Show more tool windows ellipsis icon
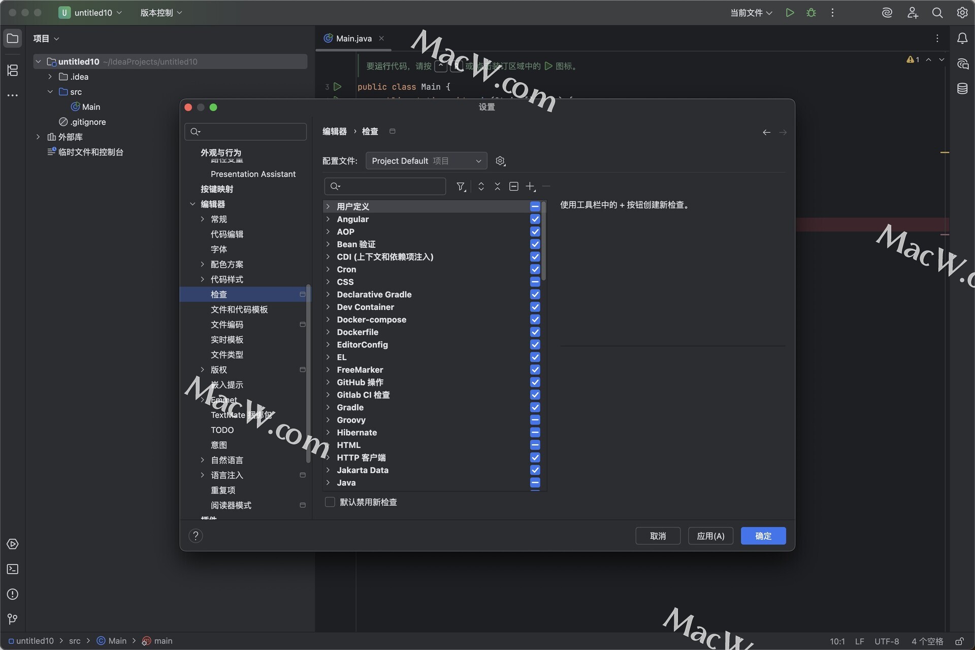 (x=13, y=95)
